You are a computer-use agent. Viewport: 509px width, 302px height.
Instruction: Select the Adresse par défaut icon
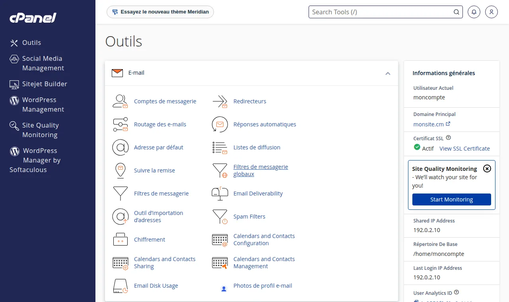[x=120, y=147]
